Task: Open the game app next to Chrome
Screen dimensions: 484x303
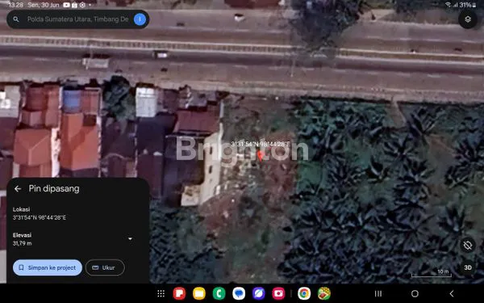Action: coord(324,293)
